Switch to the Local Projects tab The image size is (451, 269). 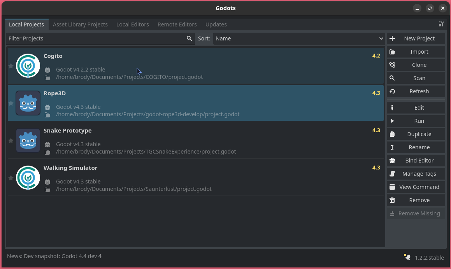point(26,24)
